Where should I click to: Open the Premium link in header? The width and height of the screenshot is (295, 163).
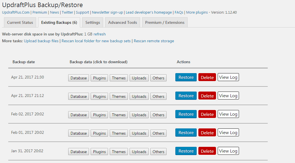(40, 12)
